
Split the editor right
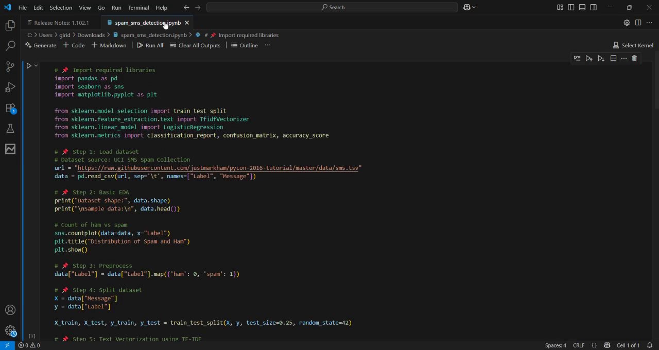638,23
